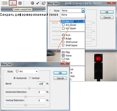Select the Horizontal radio button
Viewport: 117px width, 111px height.
coord(15,78)
